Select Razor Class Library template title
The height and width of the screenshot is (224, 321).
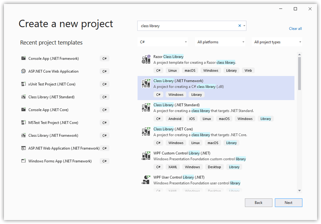[x=168, y=57]
